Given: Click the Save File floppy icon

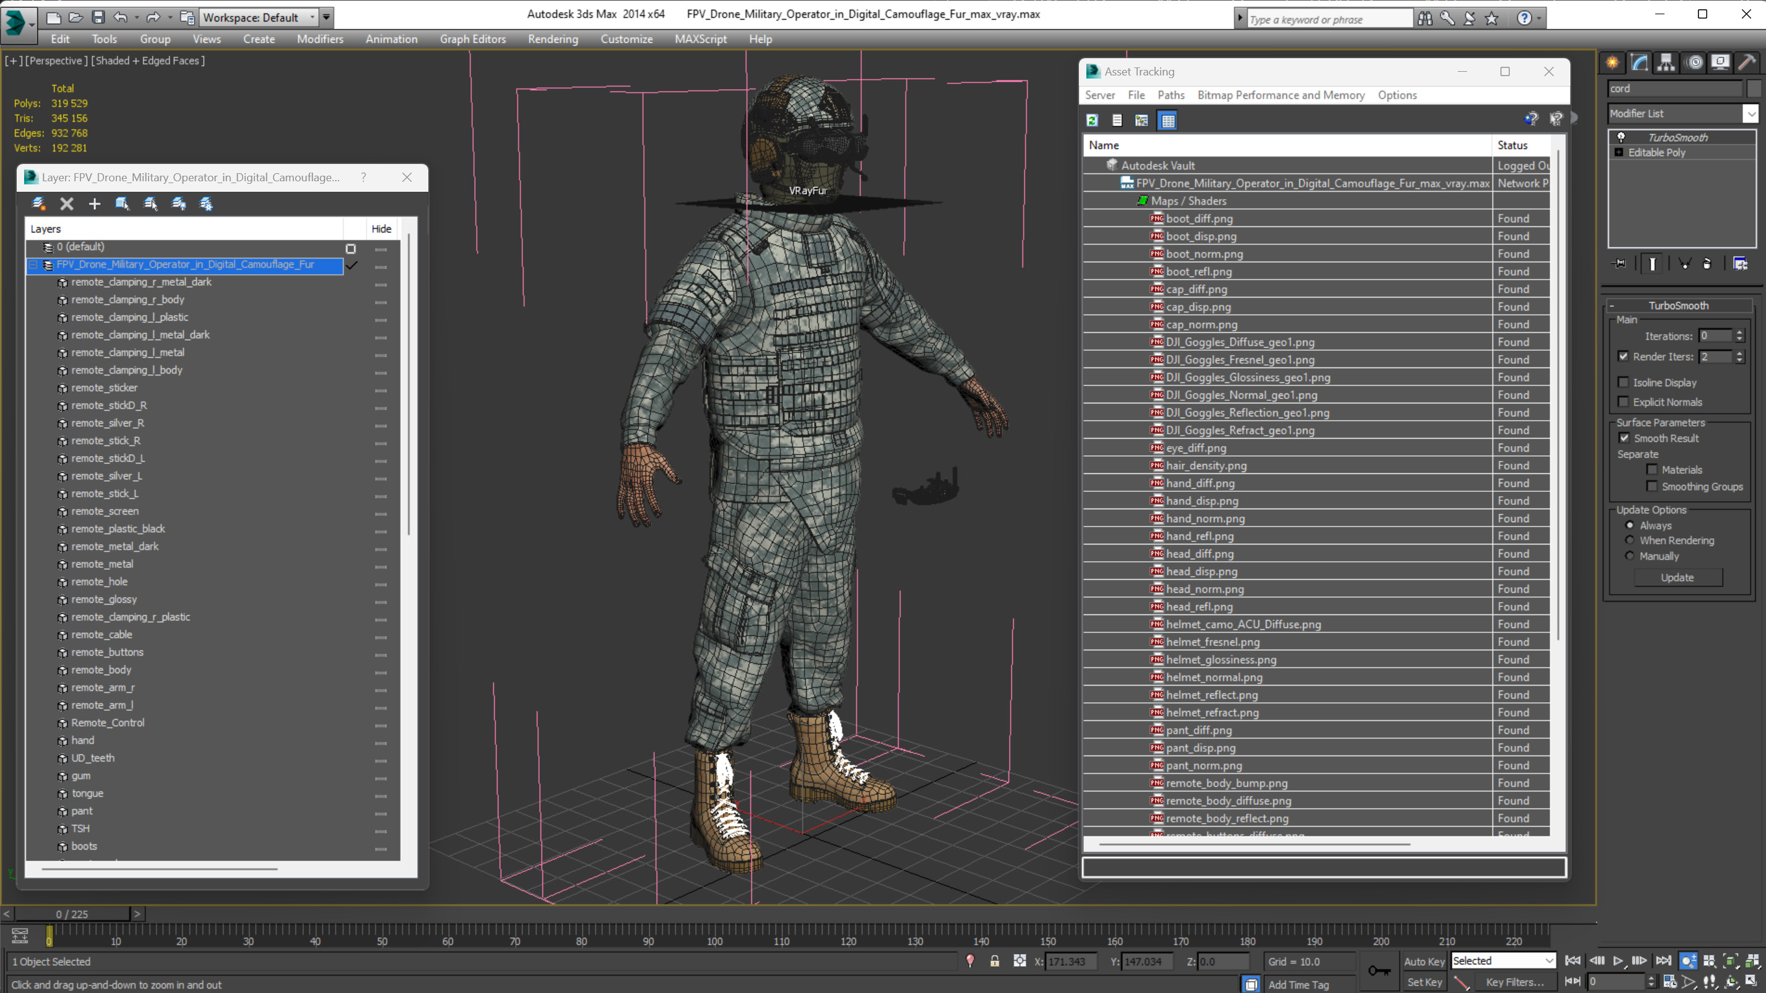Looking at the screenshot, I should (98, 18).
